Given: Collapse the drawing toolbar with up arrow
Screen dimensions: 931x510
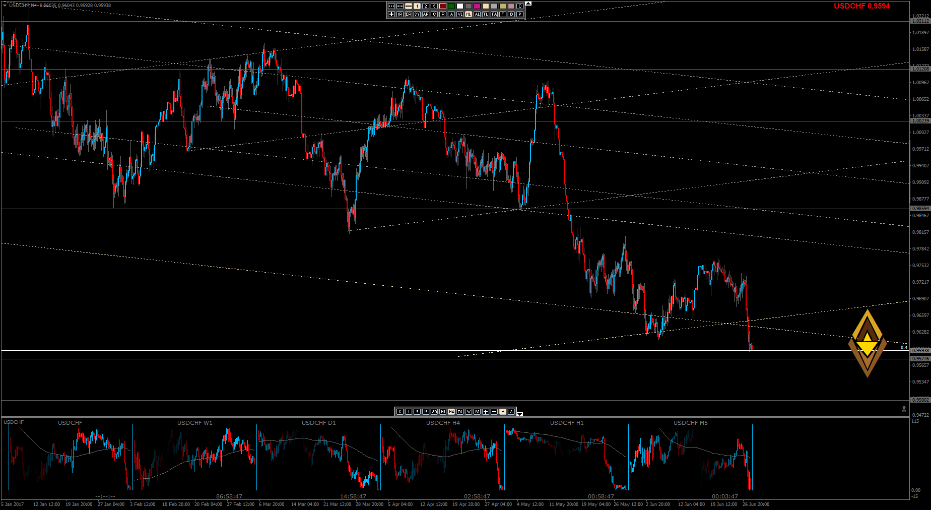Looking at the screenshot, I should [x=528, y=4].
